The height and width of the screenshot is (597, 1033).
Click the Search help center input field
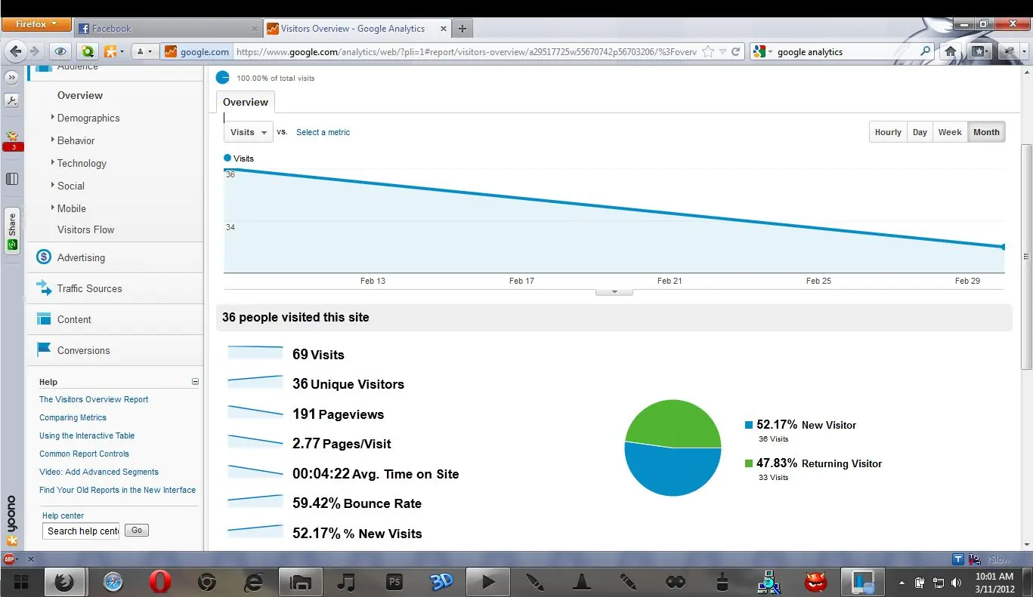[x=82, y=531]
